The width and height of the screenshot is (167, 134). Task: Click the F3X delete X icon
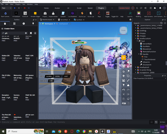point(124,94)
